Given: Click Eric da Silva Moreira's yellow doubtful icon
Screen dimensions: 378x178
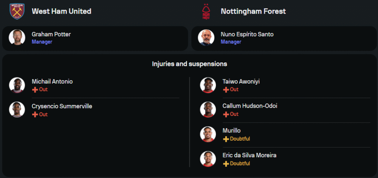Looking at the screenshot, I should coord(226,164).
